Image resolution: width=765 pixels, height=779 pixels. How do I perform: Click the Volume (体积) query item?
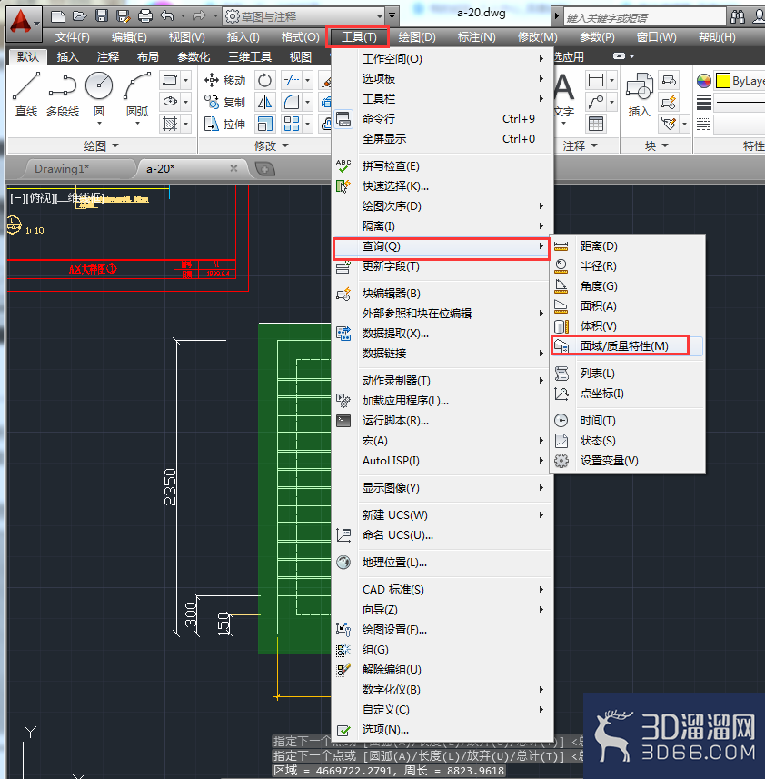pyautogui.click(x=627, y=326)
